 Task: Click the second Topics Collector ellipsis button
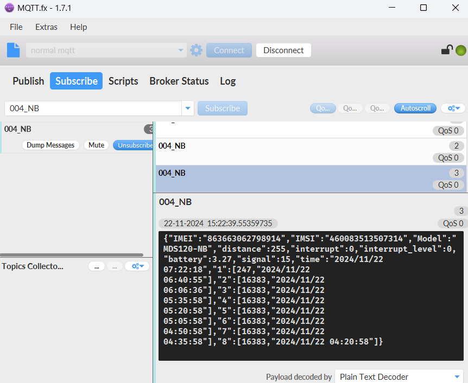pos(115,266)
